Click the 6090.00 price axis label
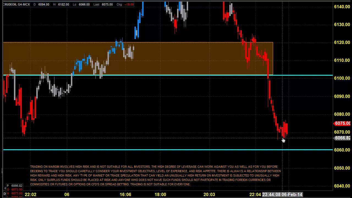Image resolution: width=352 pixels, height=198 pixels. click(x=342, y=96)
